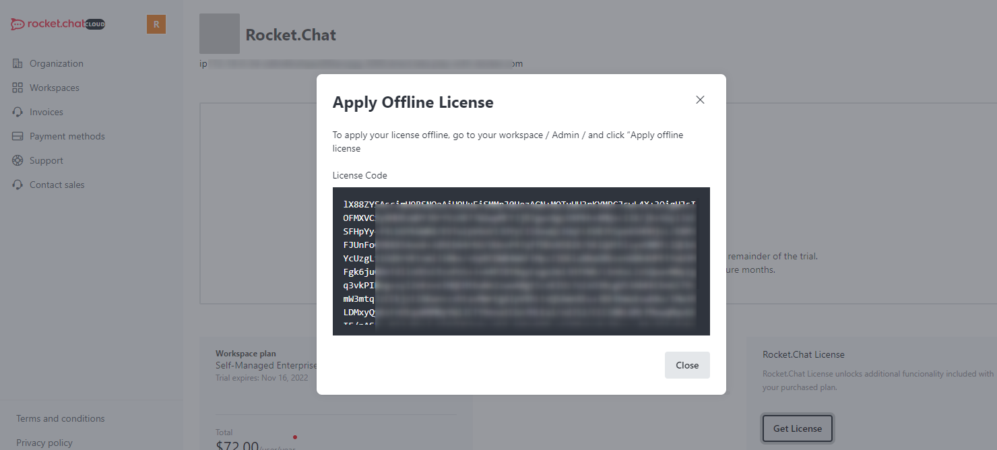
Task: Open the Terms and conditions link
Action: (61, 418)
